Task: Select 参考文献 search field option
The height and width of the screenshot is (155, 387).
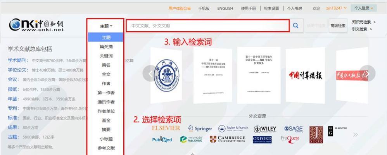Action: pos(105,148)
